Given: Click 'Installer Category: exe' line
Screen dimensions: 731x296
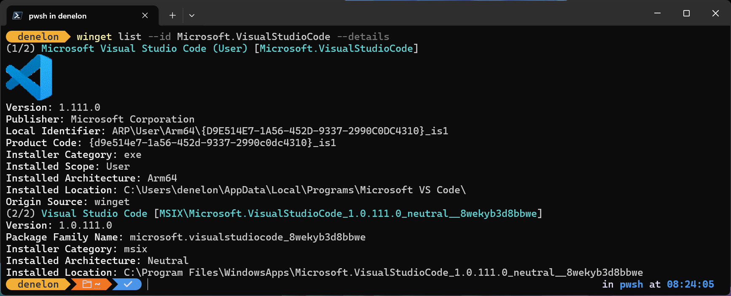Looking at the screenshot, I should pos(74,155).
